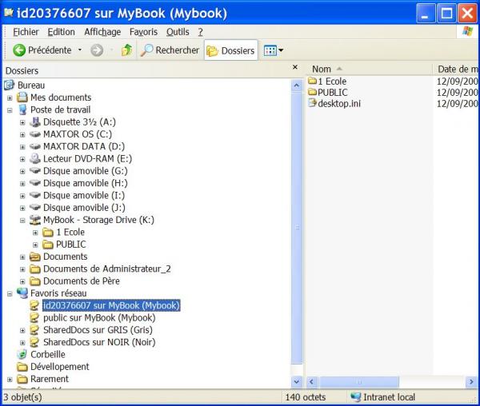Screen dimensions: 480x406
Task: Open the view mode Affichages icon dropdown
Action: coord(274,50)
